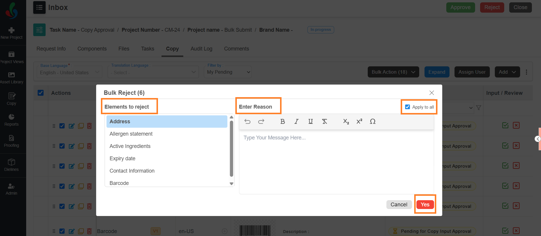Click the Undo arrow in reason editor
541x236 pixels.
tap(247, 122)
